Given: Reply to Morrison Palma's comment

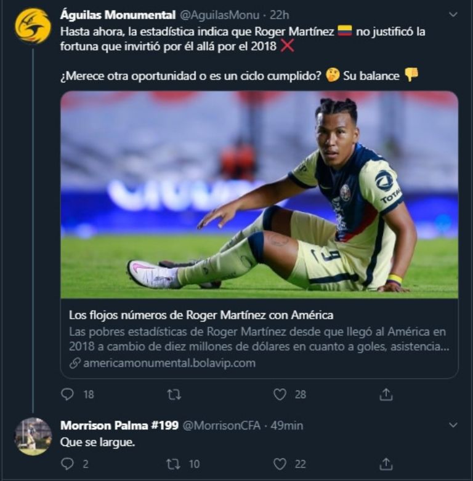Looking at the screenshot, I should 68,464.
